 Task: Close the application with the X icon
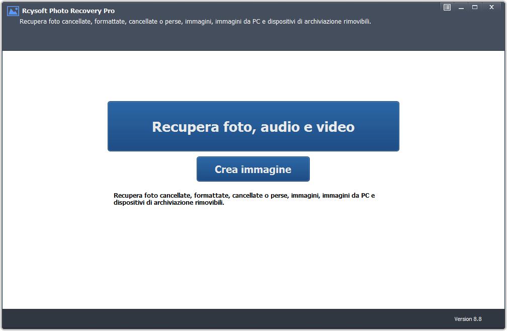pyautogui.click(x=491, y=7)
